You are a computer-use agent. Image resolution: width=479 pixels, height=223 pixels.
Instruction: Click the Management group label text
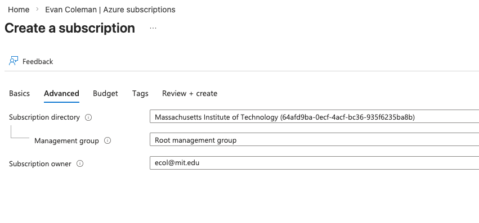[66, 140]
